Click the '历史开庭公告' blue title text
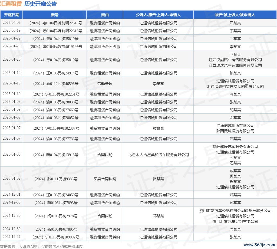Screen dimensions: 277x249 click(41, 4)
